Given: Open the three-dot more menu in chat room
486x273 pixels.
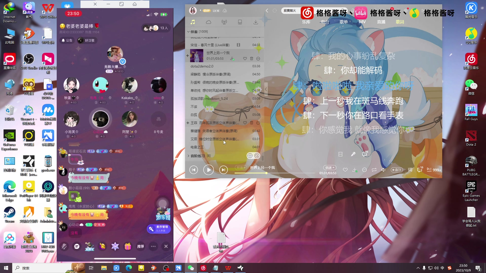Looking at the screenshot, I should click(153, 246).
